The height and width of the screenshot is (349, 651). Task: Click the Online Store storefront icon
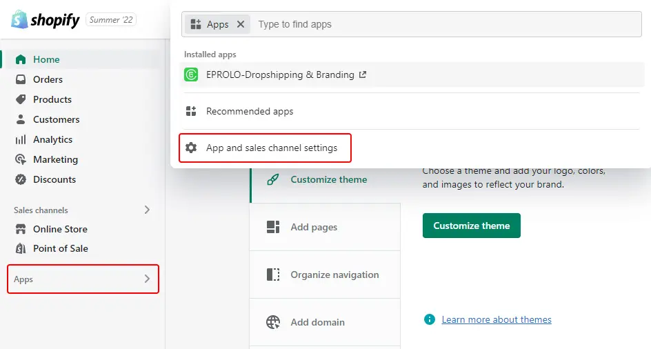[x=21, y=229]
